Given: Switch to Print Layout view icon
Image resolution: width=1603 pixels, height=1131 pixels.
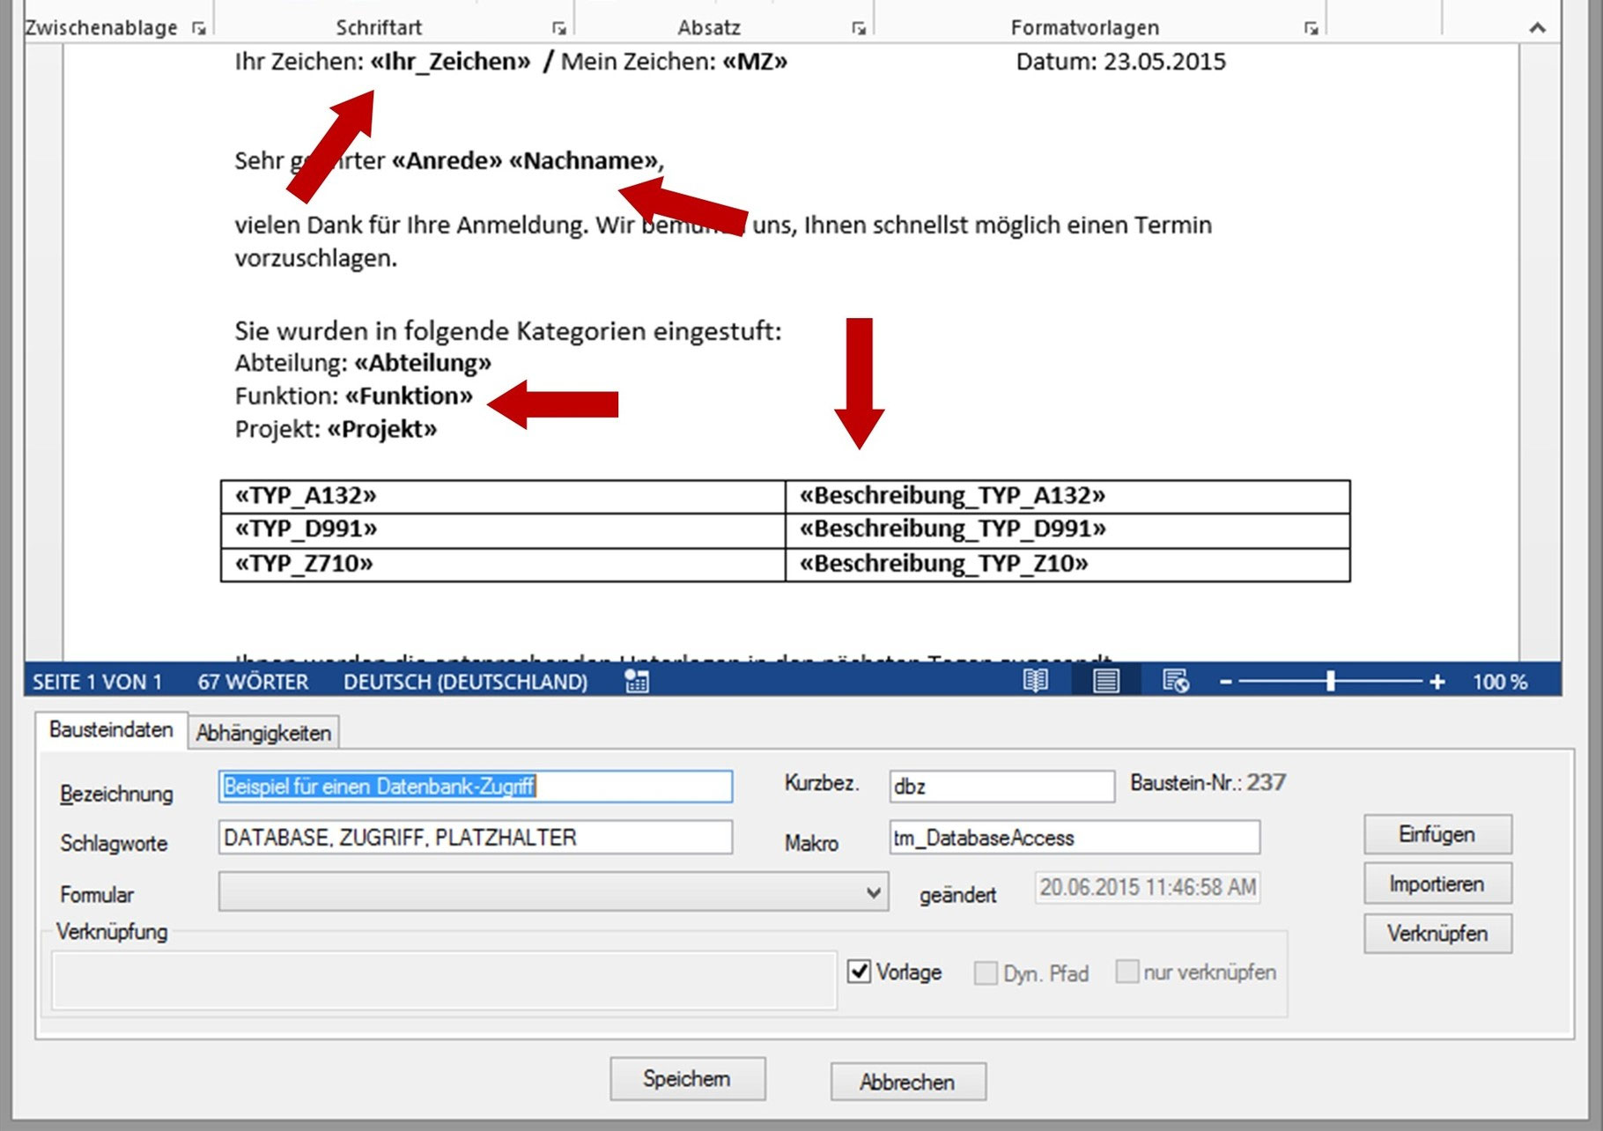Looking at the screenshot, I should [x=1105, y=680].
